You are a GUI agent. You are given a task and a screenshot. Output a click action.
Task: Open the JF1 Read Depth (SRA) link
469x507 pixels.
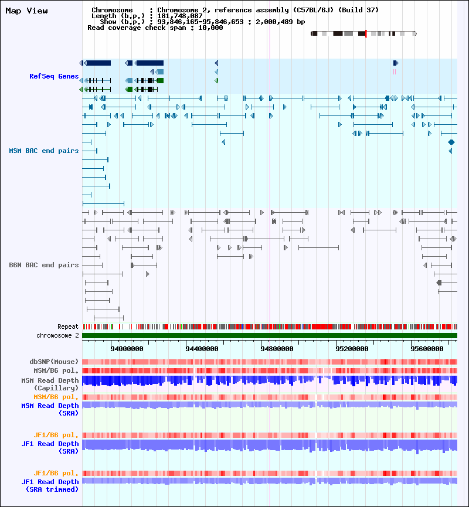(x=50, y=447)
